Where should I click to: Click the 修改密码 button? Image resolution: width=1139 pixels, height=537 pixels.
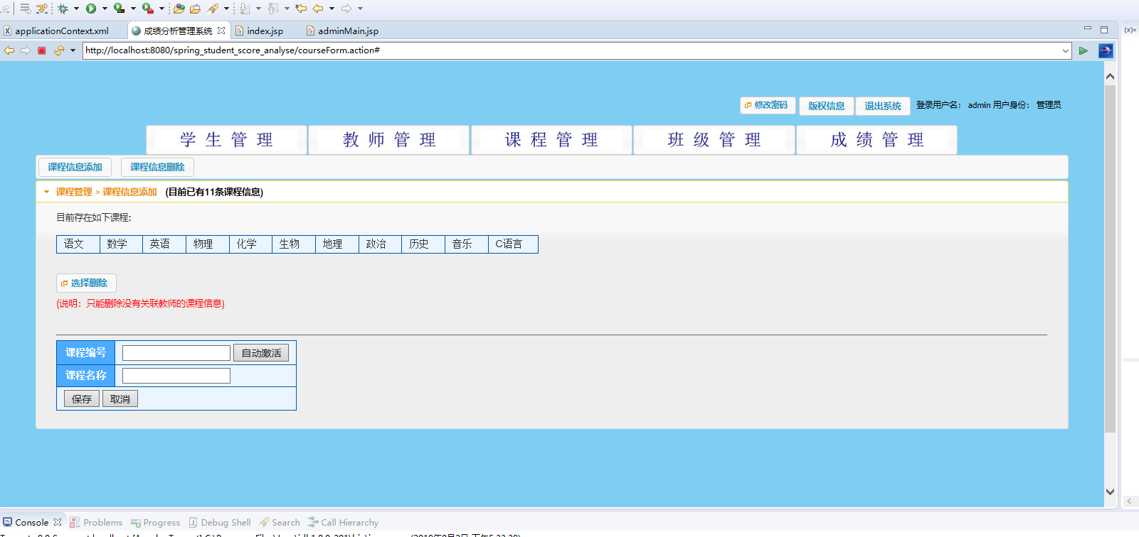click(x=768, y=105)
